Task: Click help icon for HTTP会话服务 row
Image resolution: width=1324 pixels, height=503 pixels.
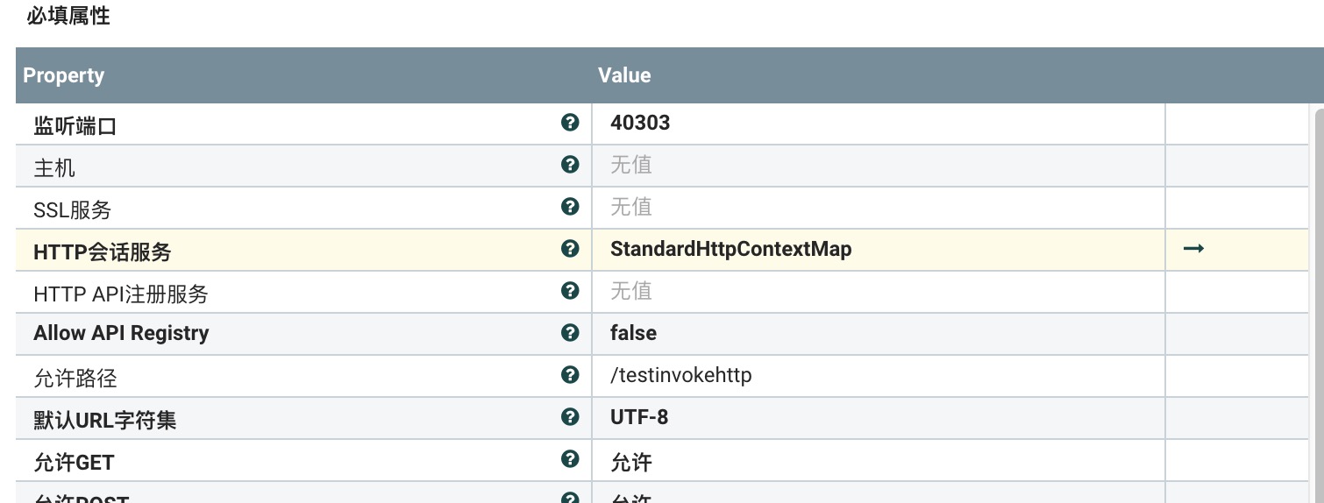Action: [x=570, y=249]
